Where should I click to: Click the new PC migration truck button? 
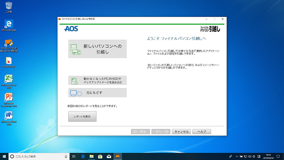97,49
